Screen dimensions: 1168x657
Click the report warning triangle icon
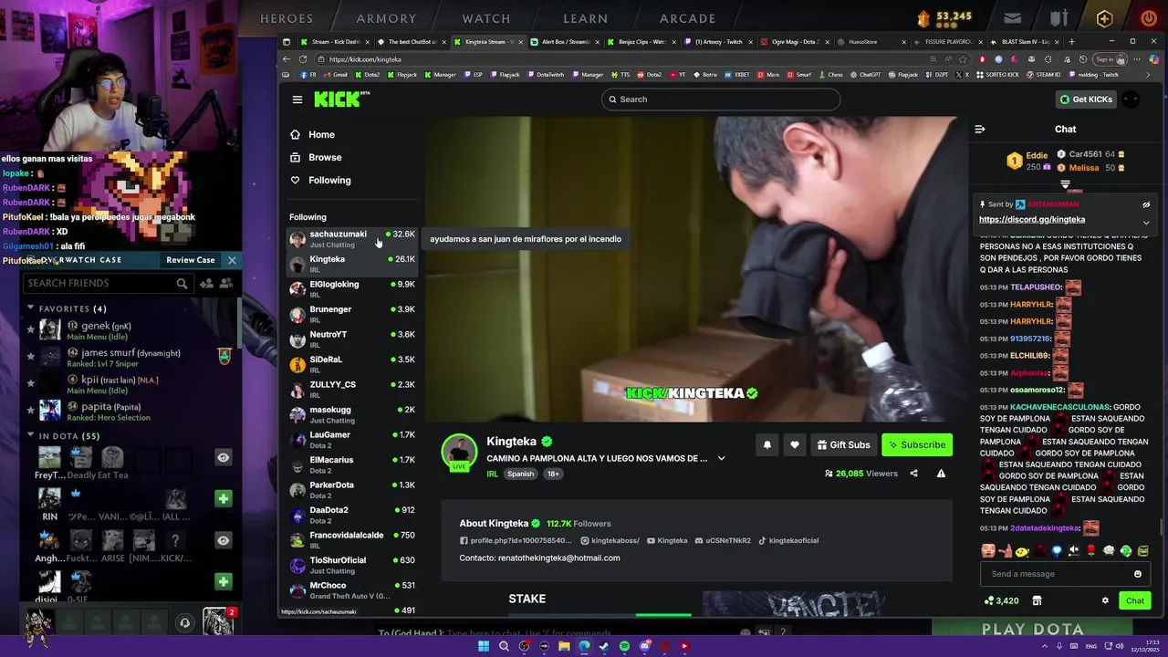941,474
